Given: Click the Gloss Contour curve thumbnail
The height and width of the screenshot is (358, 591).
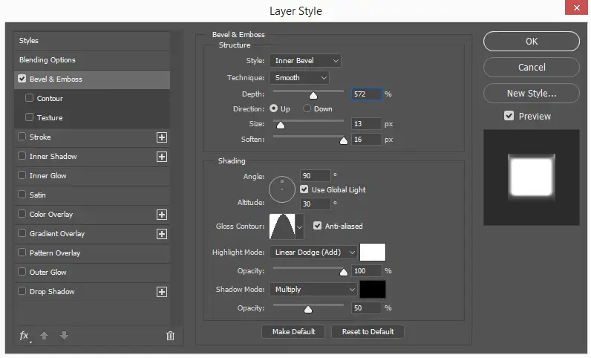Looking at the screenshot, I should pyautogui.click(x=282, y=227).
